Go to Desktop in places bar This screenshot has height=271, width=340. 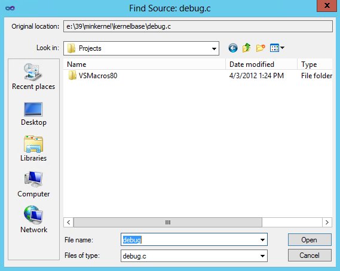tap(33, 114)
